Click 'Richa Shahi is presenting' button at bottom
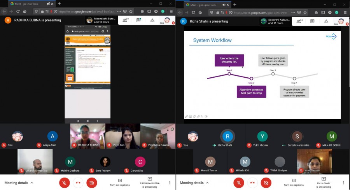Screen dimensions: 350x190 [324, 182]
